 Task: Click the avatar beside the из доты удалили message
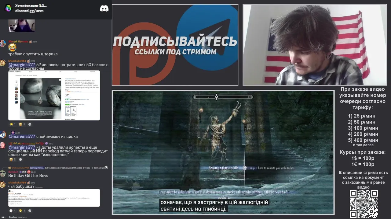[3, 145]
